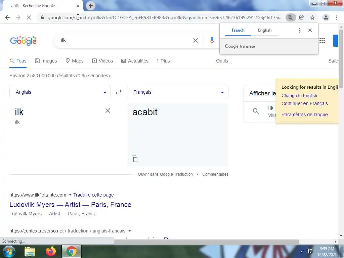Switch to the Vidéos results tab
Screen dimensions: 344x258
pos(102,61)
